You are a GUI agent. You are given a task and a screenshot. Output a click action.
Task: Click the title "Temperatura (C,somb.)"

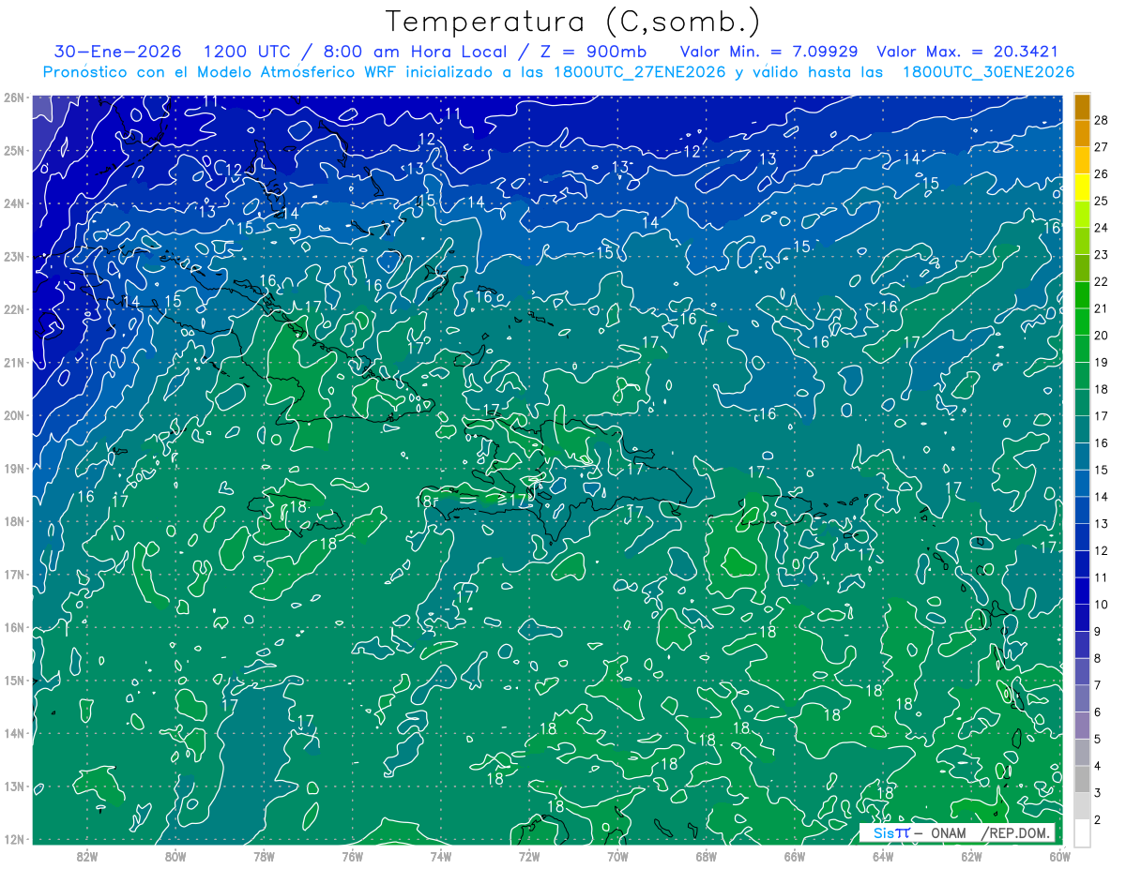(x=572, y=22)
